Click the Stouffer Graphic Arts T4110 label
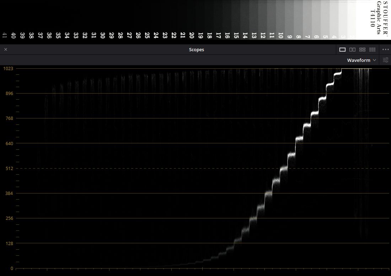391x276 pixels. [379, 17]
